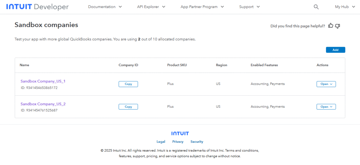Open dropdown for Sandbox Company_US_1
360x165 pixels.
coord(326,84)
